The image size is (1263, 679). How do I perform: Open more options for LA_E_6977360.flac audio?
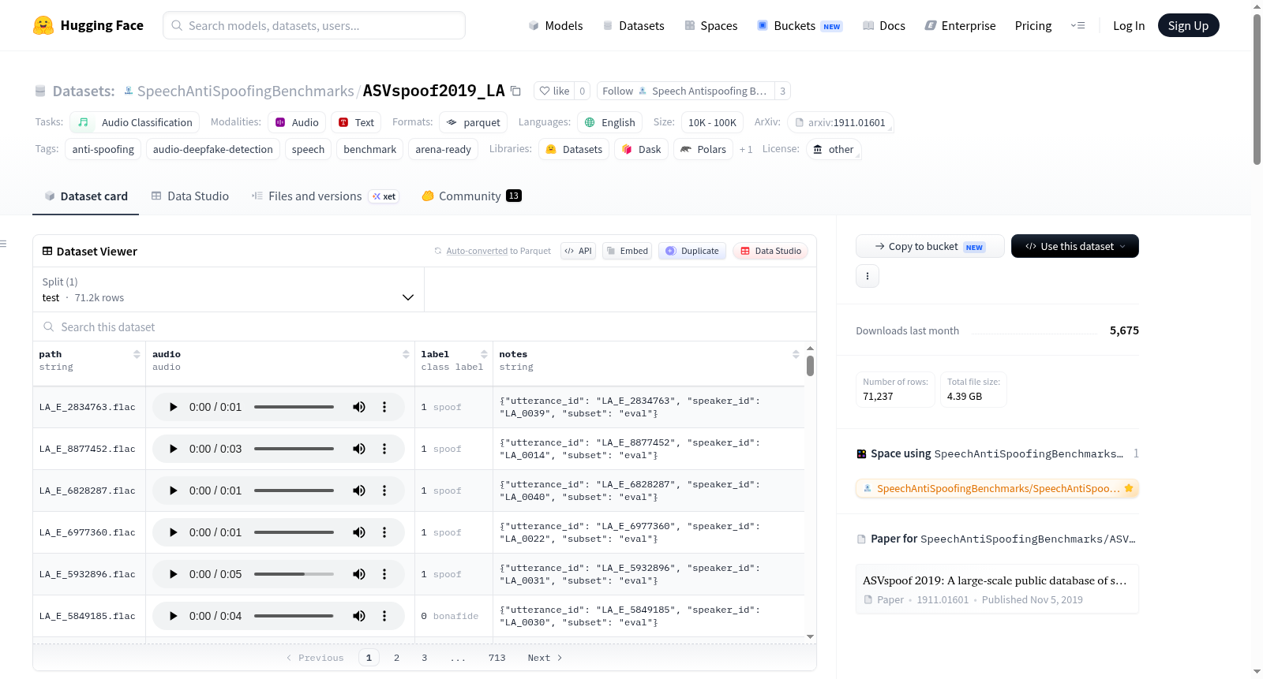pos(384,532)
